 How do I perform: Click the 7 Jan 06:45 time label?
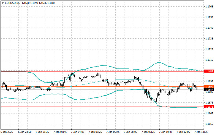point(113,132)
